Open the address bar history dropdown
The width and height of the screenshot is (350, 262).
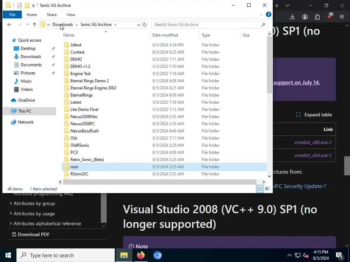[139, 25]
